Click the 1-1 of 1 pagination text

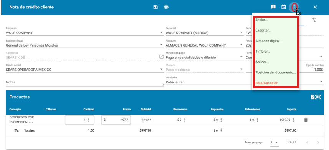tap(292, 142)
